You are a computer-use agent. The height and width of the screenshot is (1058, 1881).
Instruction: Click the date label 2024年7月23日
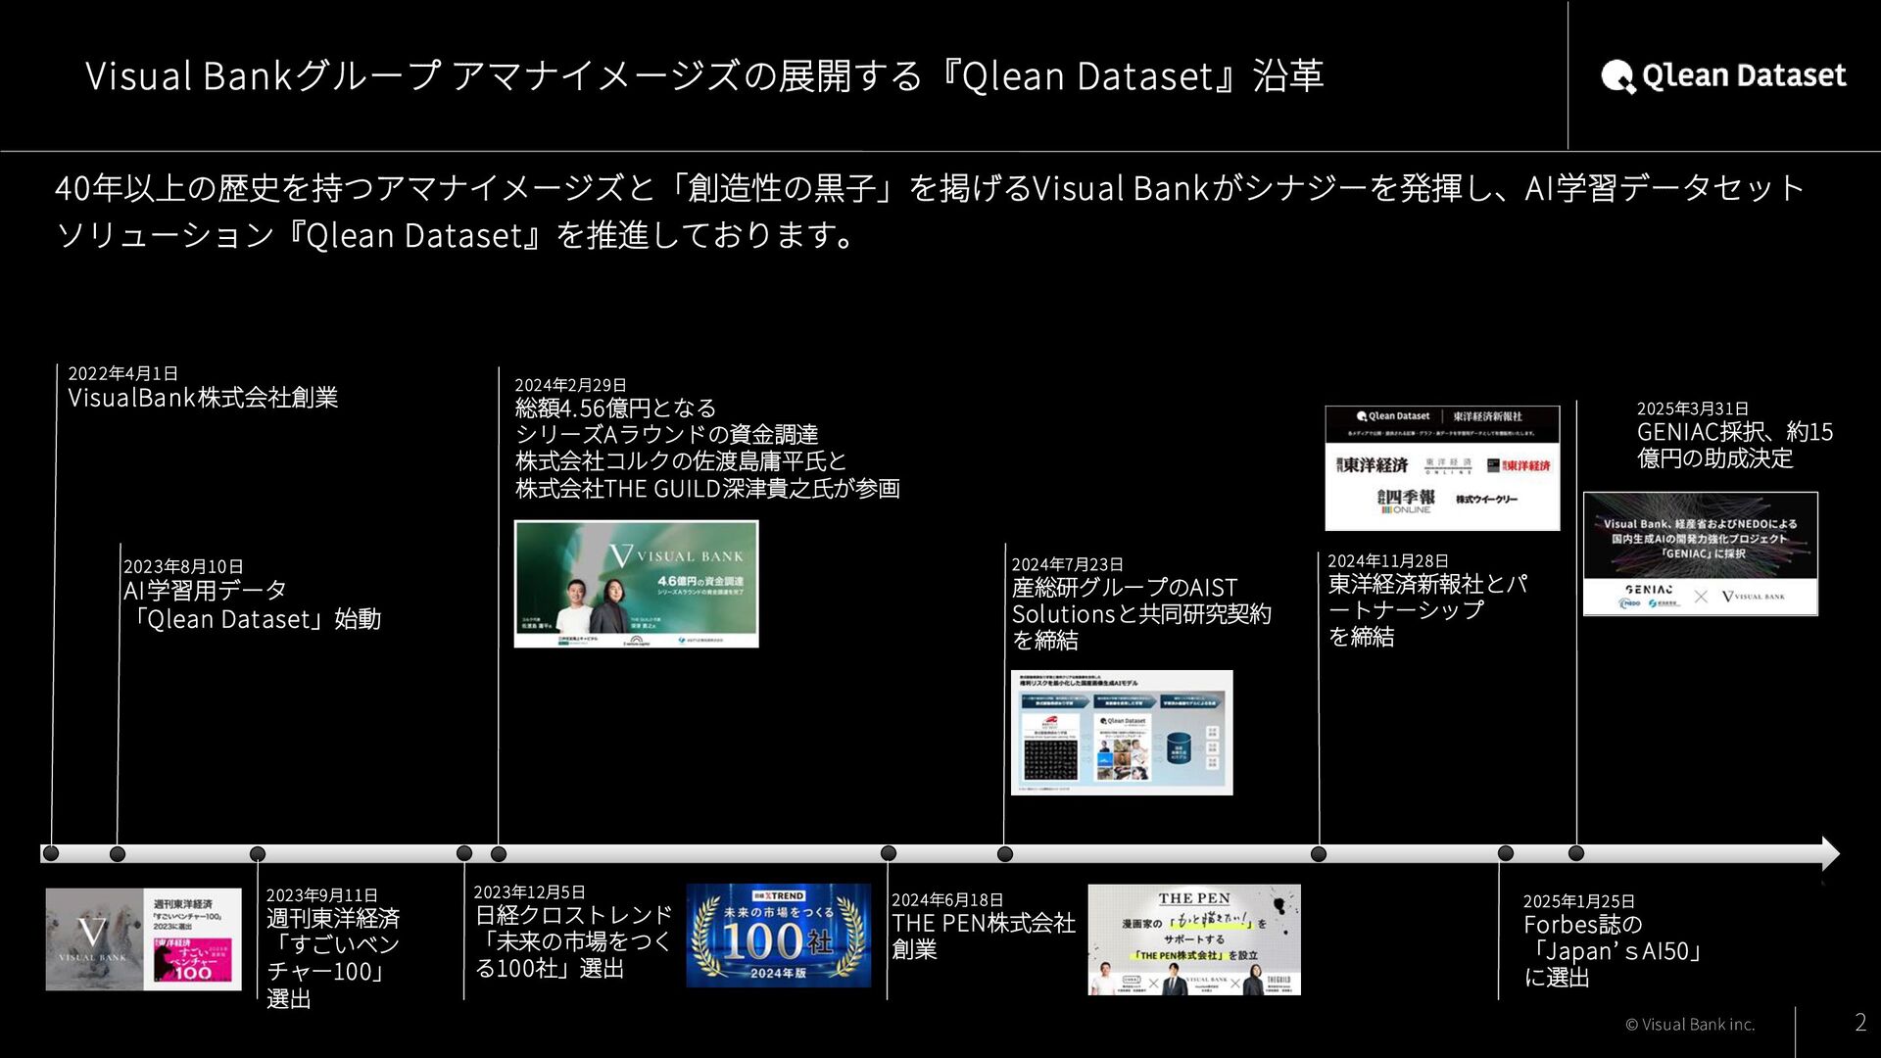pos(1068,564)
